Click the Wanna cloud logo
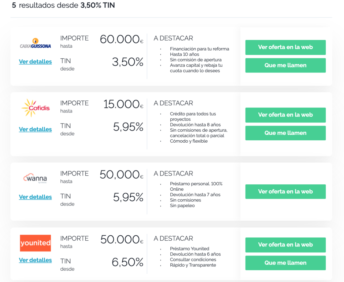 click(x=35, y=178)
